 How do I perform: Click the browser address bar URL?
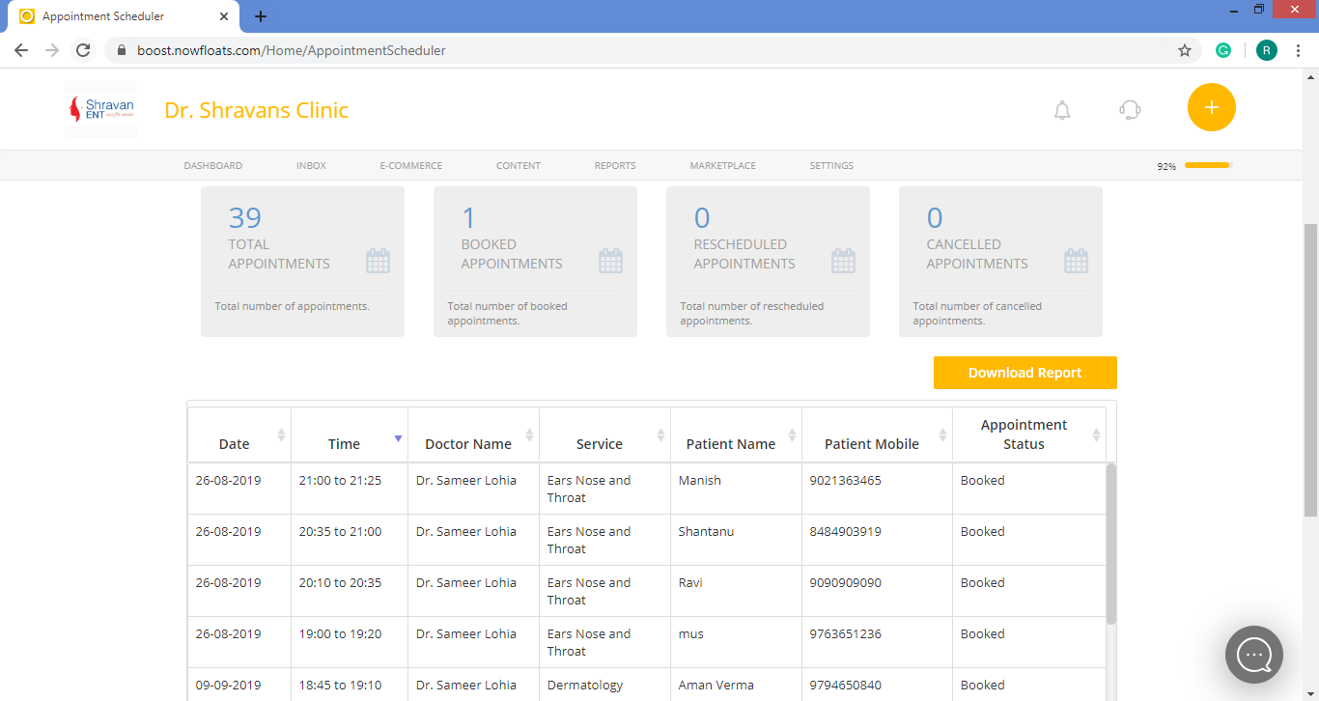tap(292, 50)
